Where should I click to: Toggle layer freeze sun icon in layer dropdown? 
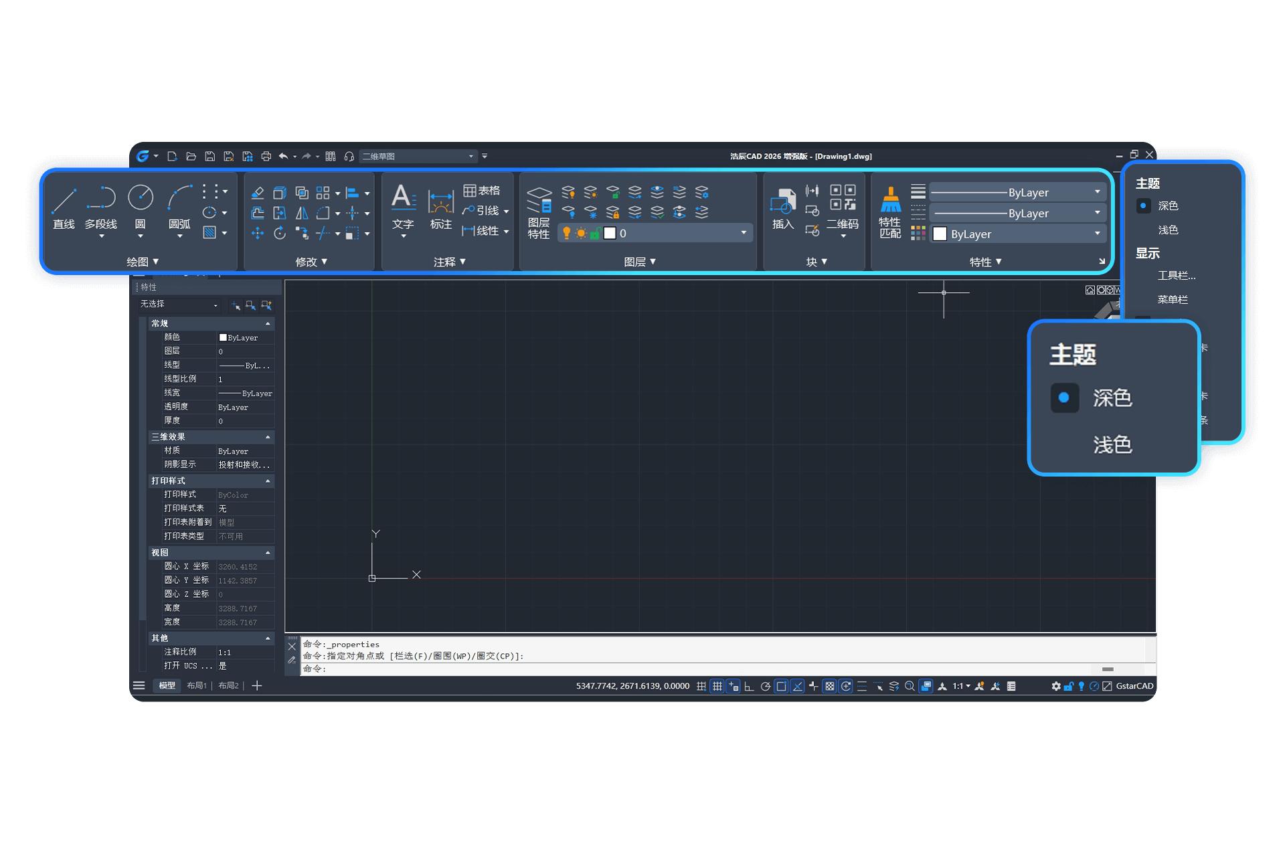[581, 233]
